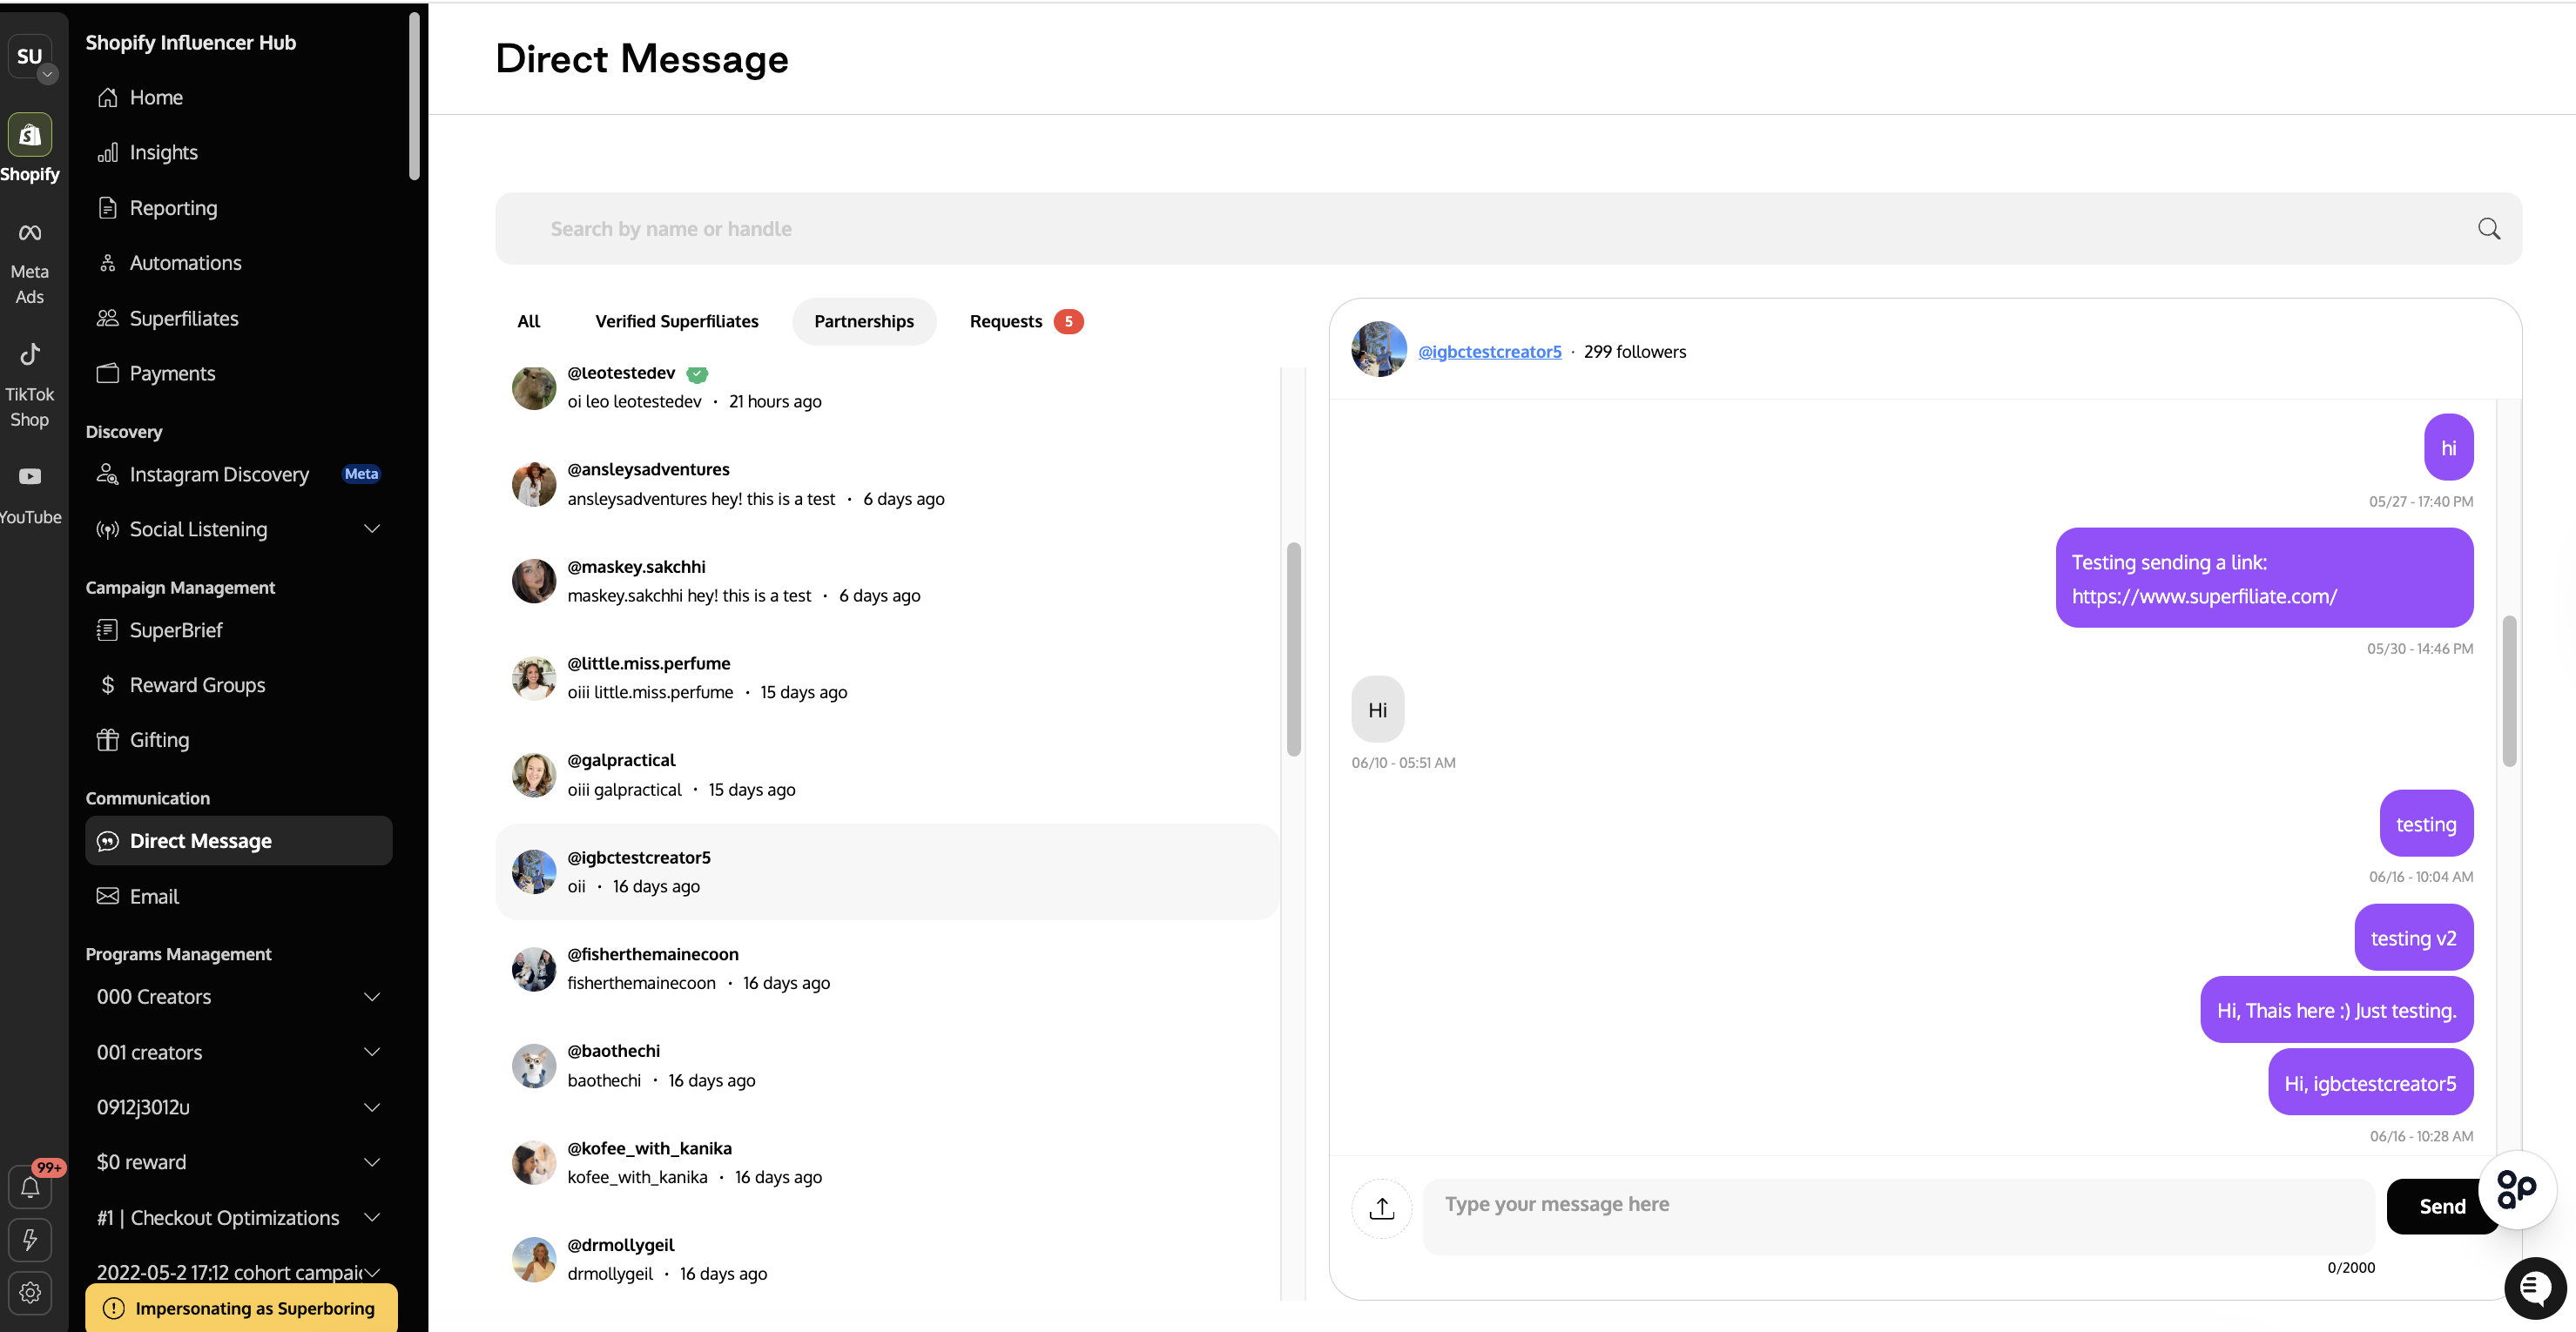This screenshot has height=1332, width=2576.
Task: Select @baothechi conversation
Action: point(888,1066)
